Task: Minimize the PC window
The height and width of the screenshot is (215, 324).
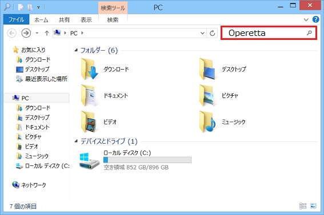Action: (280, 6)
